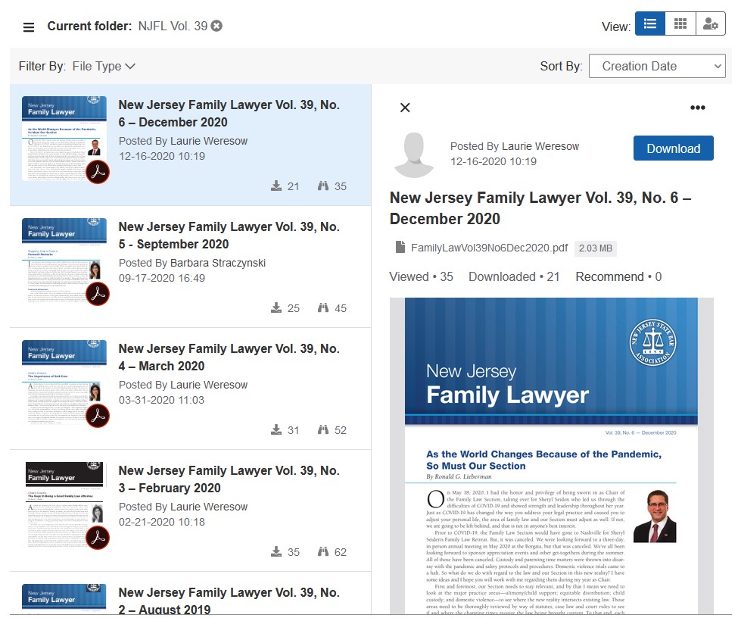Close the file details panel
Image resolution: width=738 pixels, height=618 pixels.
(x=405, y=108)
